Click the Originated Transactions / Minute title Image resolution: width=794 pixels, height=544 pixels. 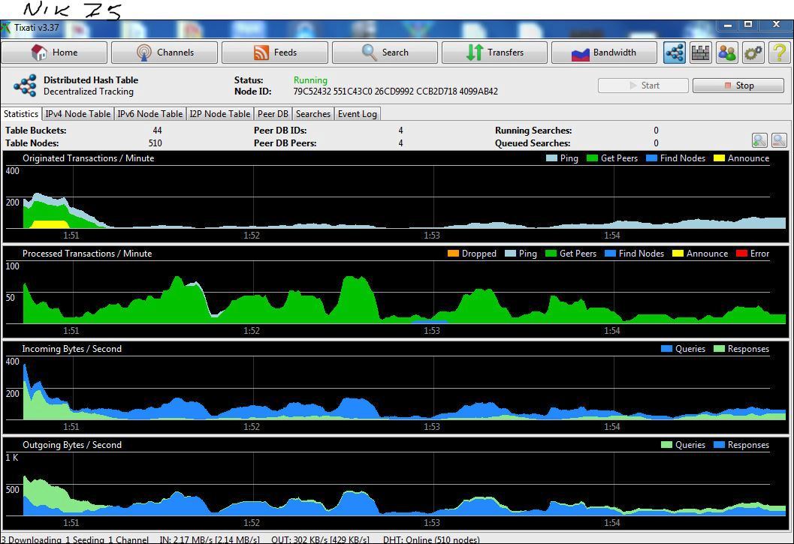pos(88,158)
